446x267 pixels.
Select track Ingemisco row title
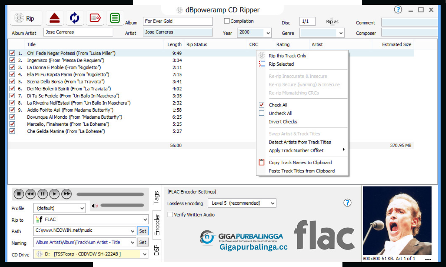pos(65,60)
